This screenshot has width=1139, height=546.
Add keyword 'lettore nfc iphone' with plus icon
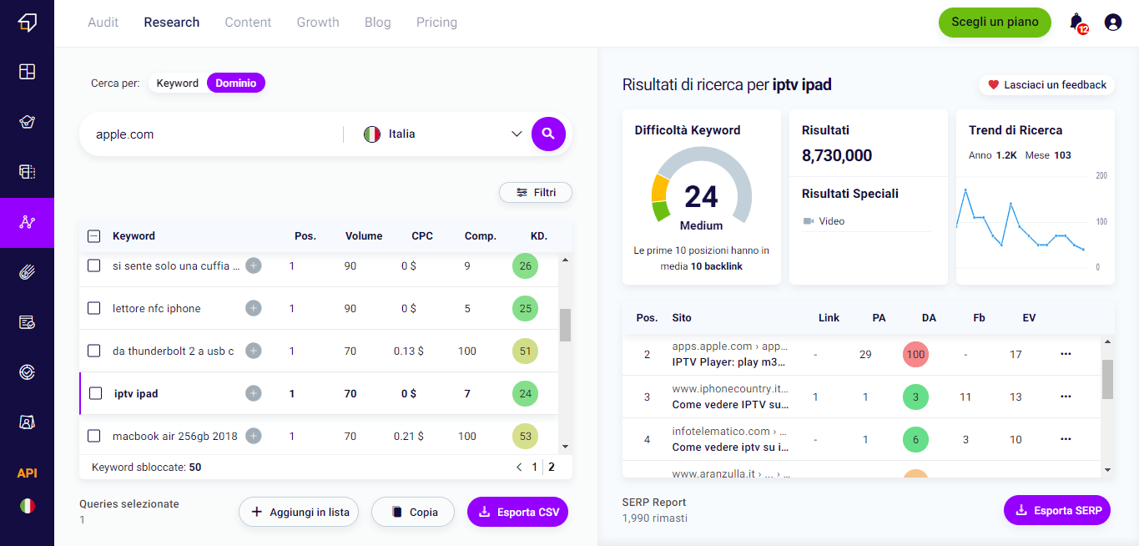click(x=254, y=308)
